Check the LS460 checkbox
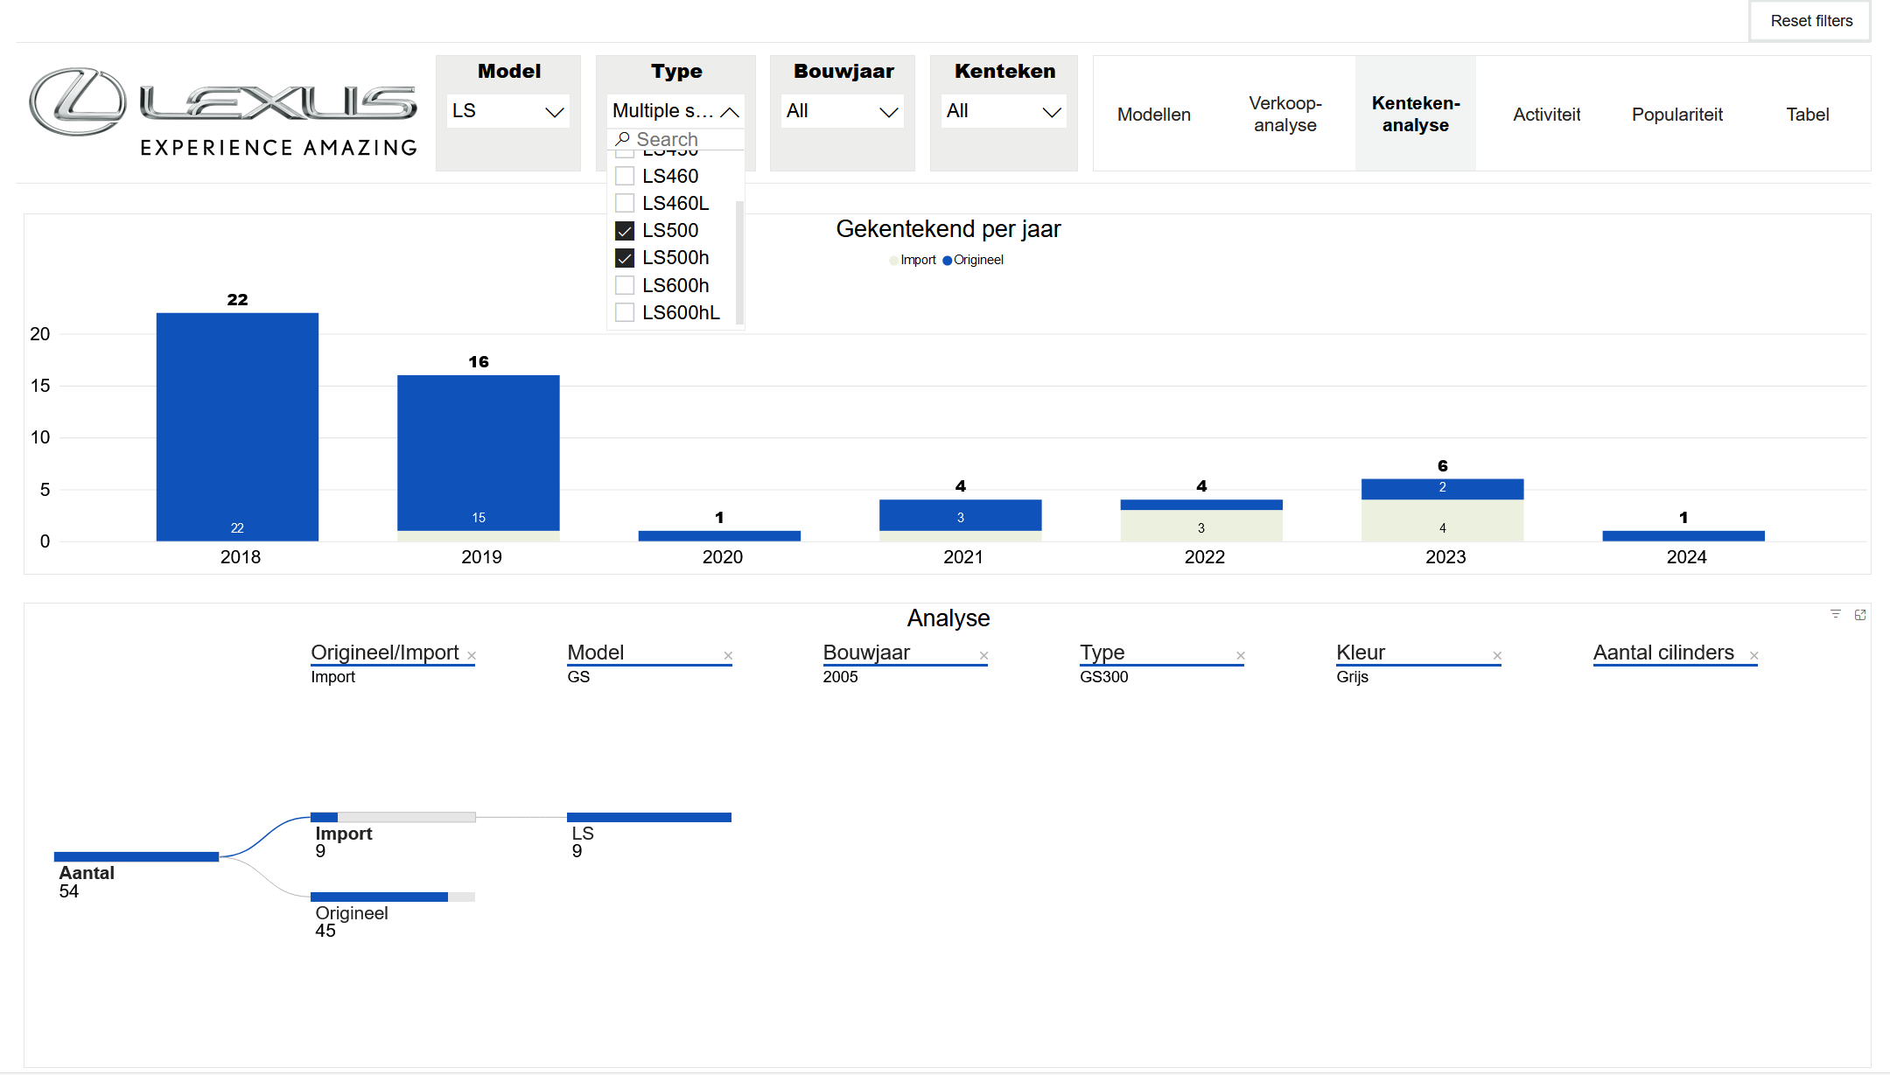 625,176
